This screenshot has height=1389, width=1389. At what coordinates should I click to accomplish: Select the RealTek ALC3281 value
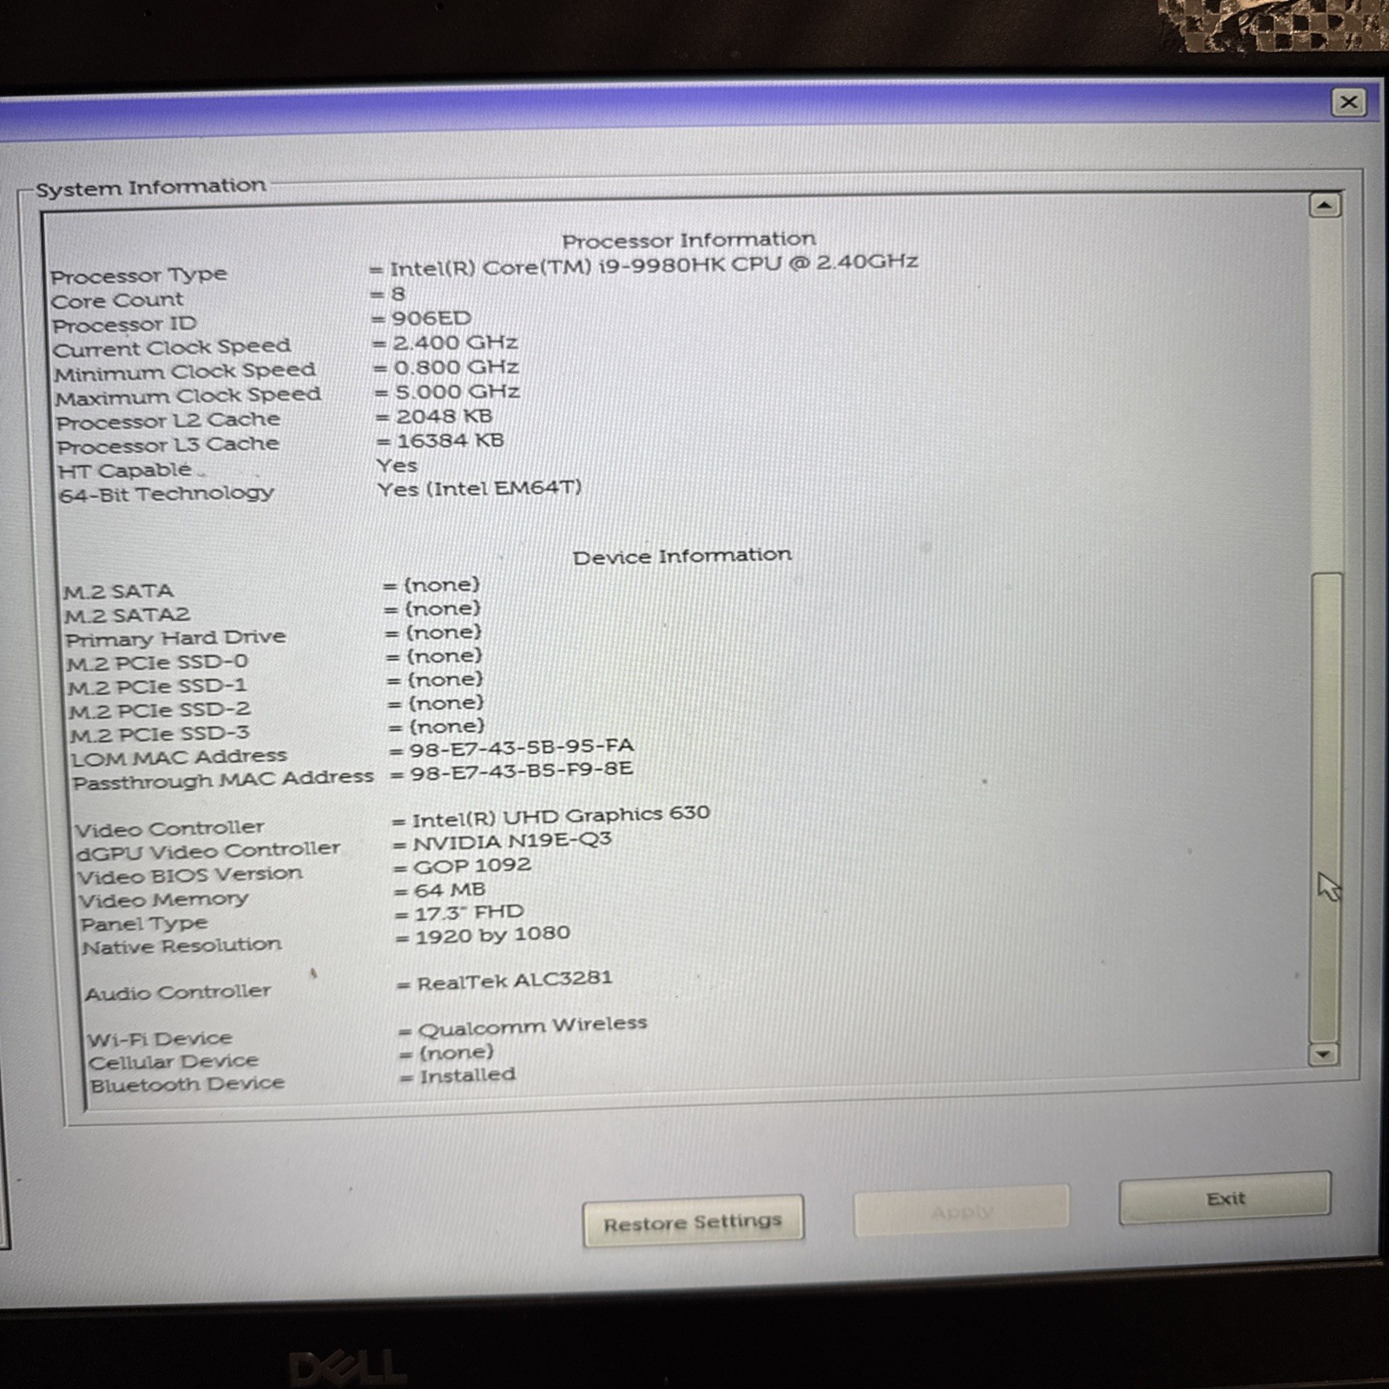point(515,981)
